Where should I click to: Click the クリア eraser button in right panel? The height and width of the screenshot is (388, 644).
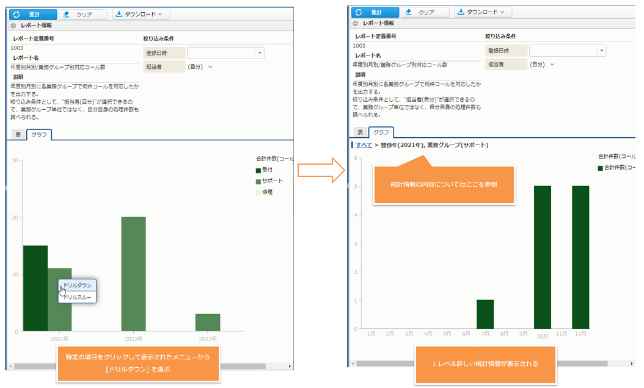point(426,12)
